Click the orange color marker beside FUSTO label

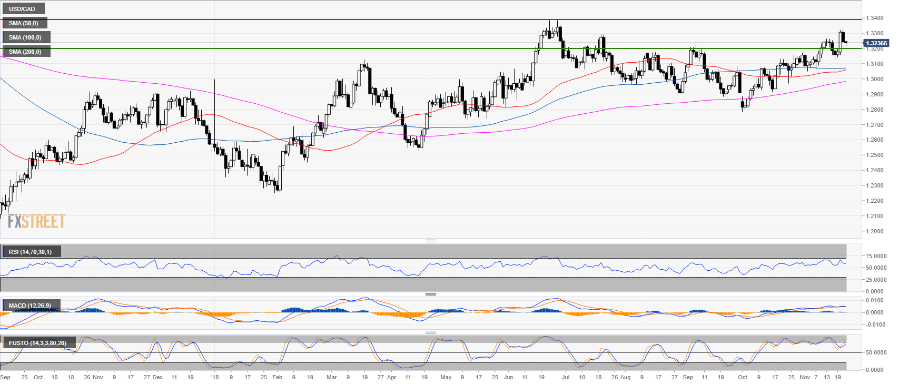tap(3, 343)
